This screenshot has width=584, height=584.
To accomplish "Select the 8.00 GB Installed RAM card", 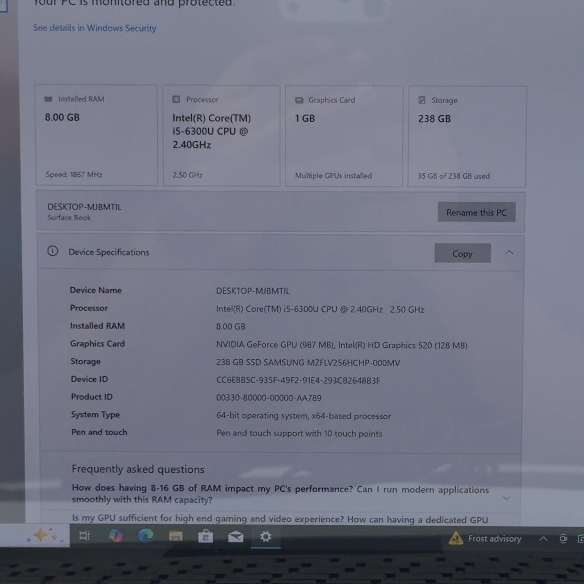I will tap(96, 135).
